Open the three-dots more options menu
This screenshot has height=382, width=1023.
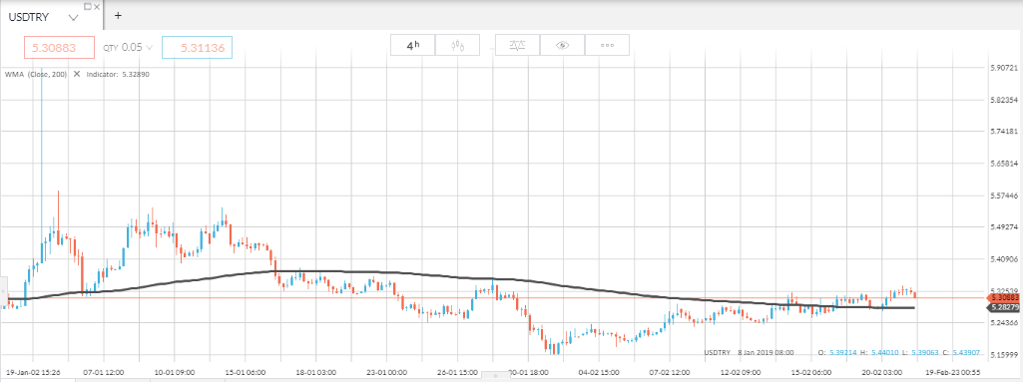pyautogui.click(x=608, y=45)
